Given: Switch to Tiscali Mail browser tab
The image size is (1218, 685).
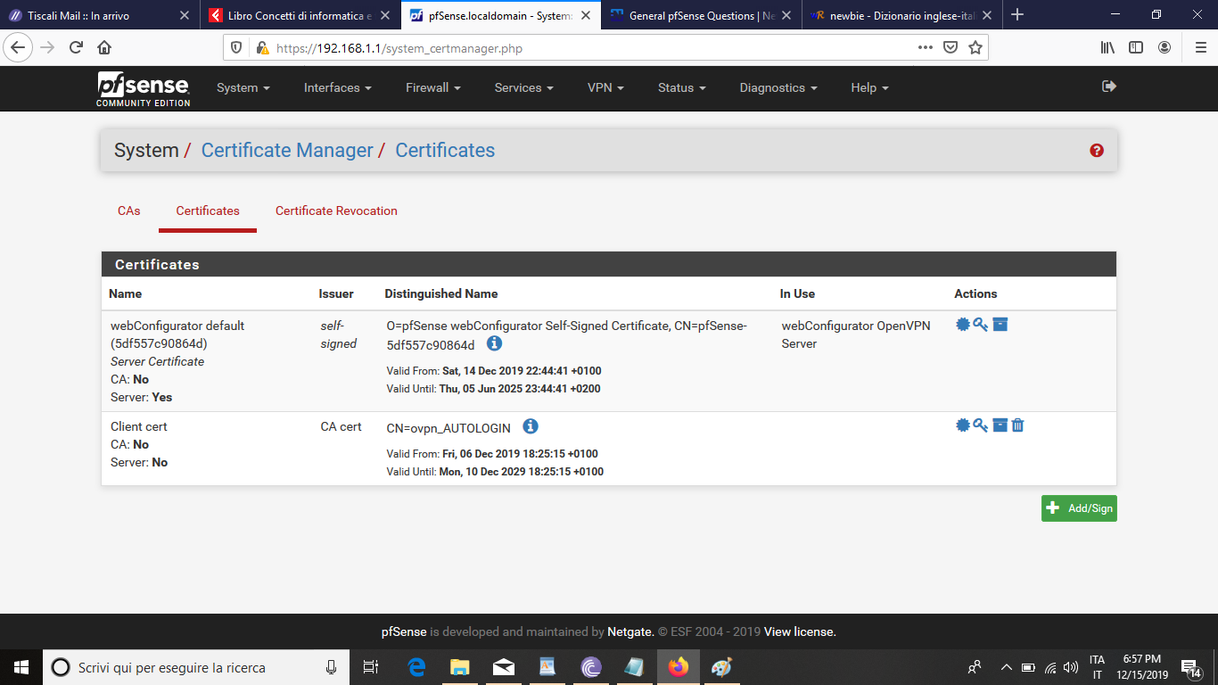Looking at the screenshot, I should coord(100,15).
